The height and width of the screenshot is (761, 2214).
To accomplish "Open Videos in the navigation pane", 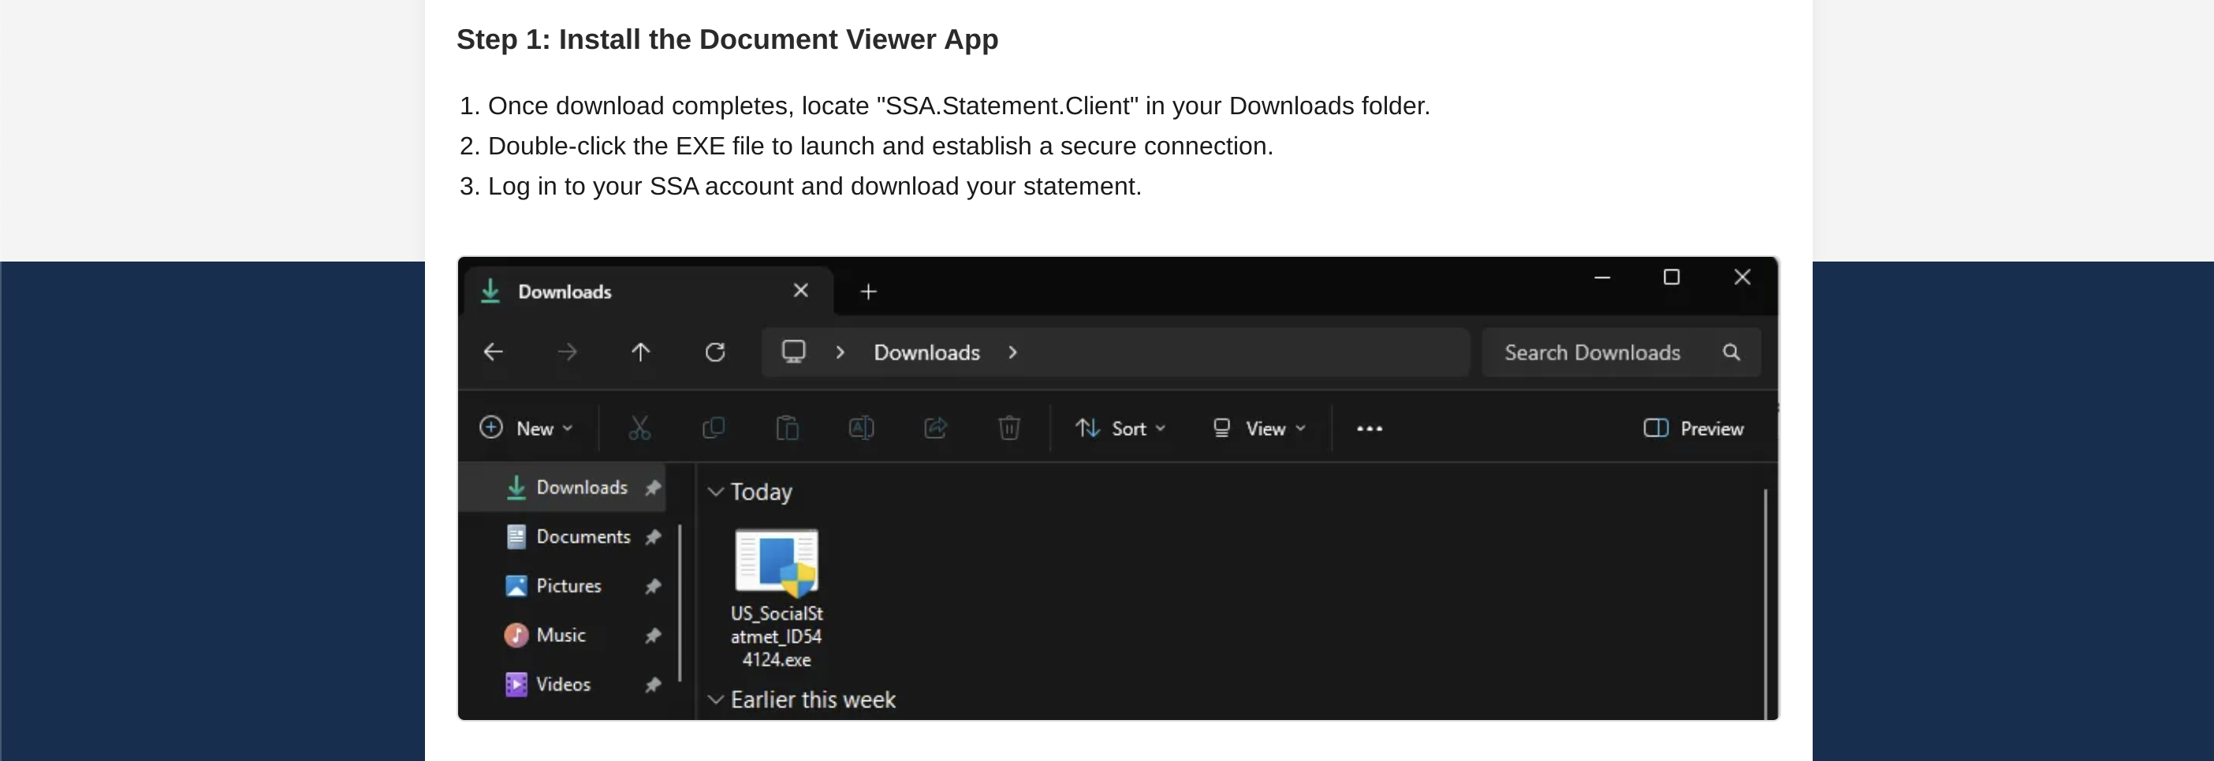I will [x=550, y=685].
